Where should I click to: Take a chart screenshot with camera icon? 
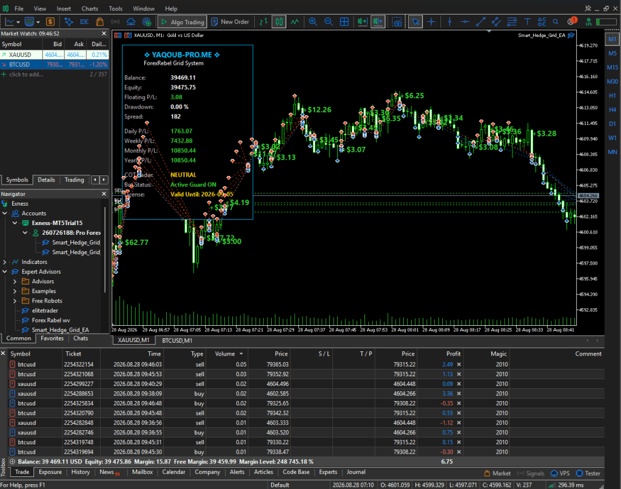click(397, 22)
